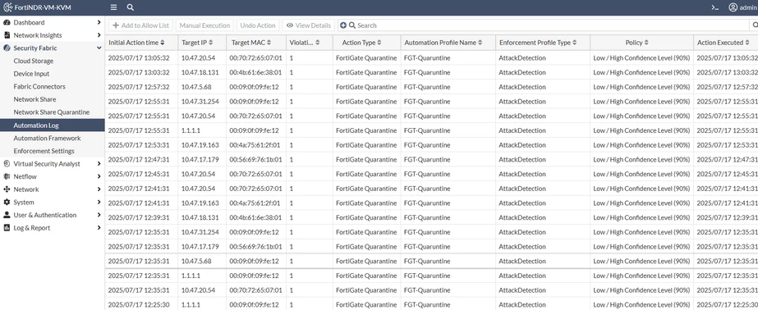
Task: Click the FortiNDR logo icon
Action: [7, 7]
